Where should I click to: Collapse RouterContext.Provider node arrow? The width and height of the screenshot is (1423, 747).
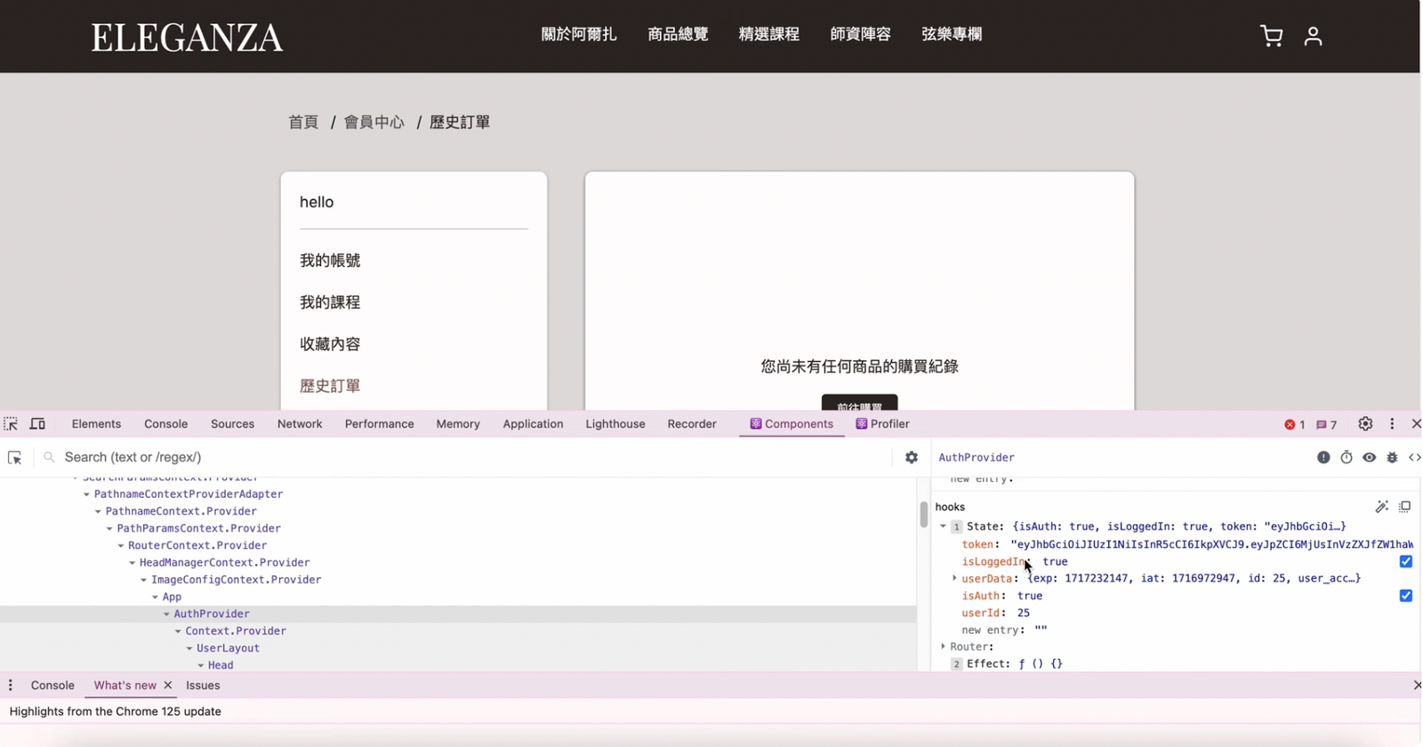[x=120, y=545]
